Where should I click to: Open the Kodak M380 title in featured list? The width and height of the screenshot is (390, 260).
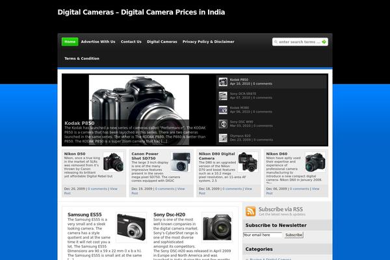click(239, 108)
